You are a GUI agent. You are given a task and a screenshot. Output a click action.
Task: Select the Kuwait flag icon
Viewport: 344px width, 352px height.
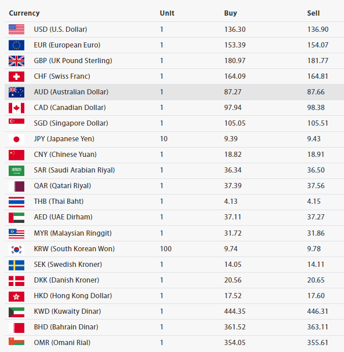coord(16,312)
